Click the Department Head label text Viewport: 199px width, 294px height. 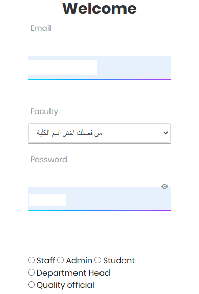pos(73,273)
